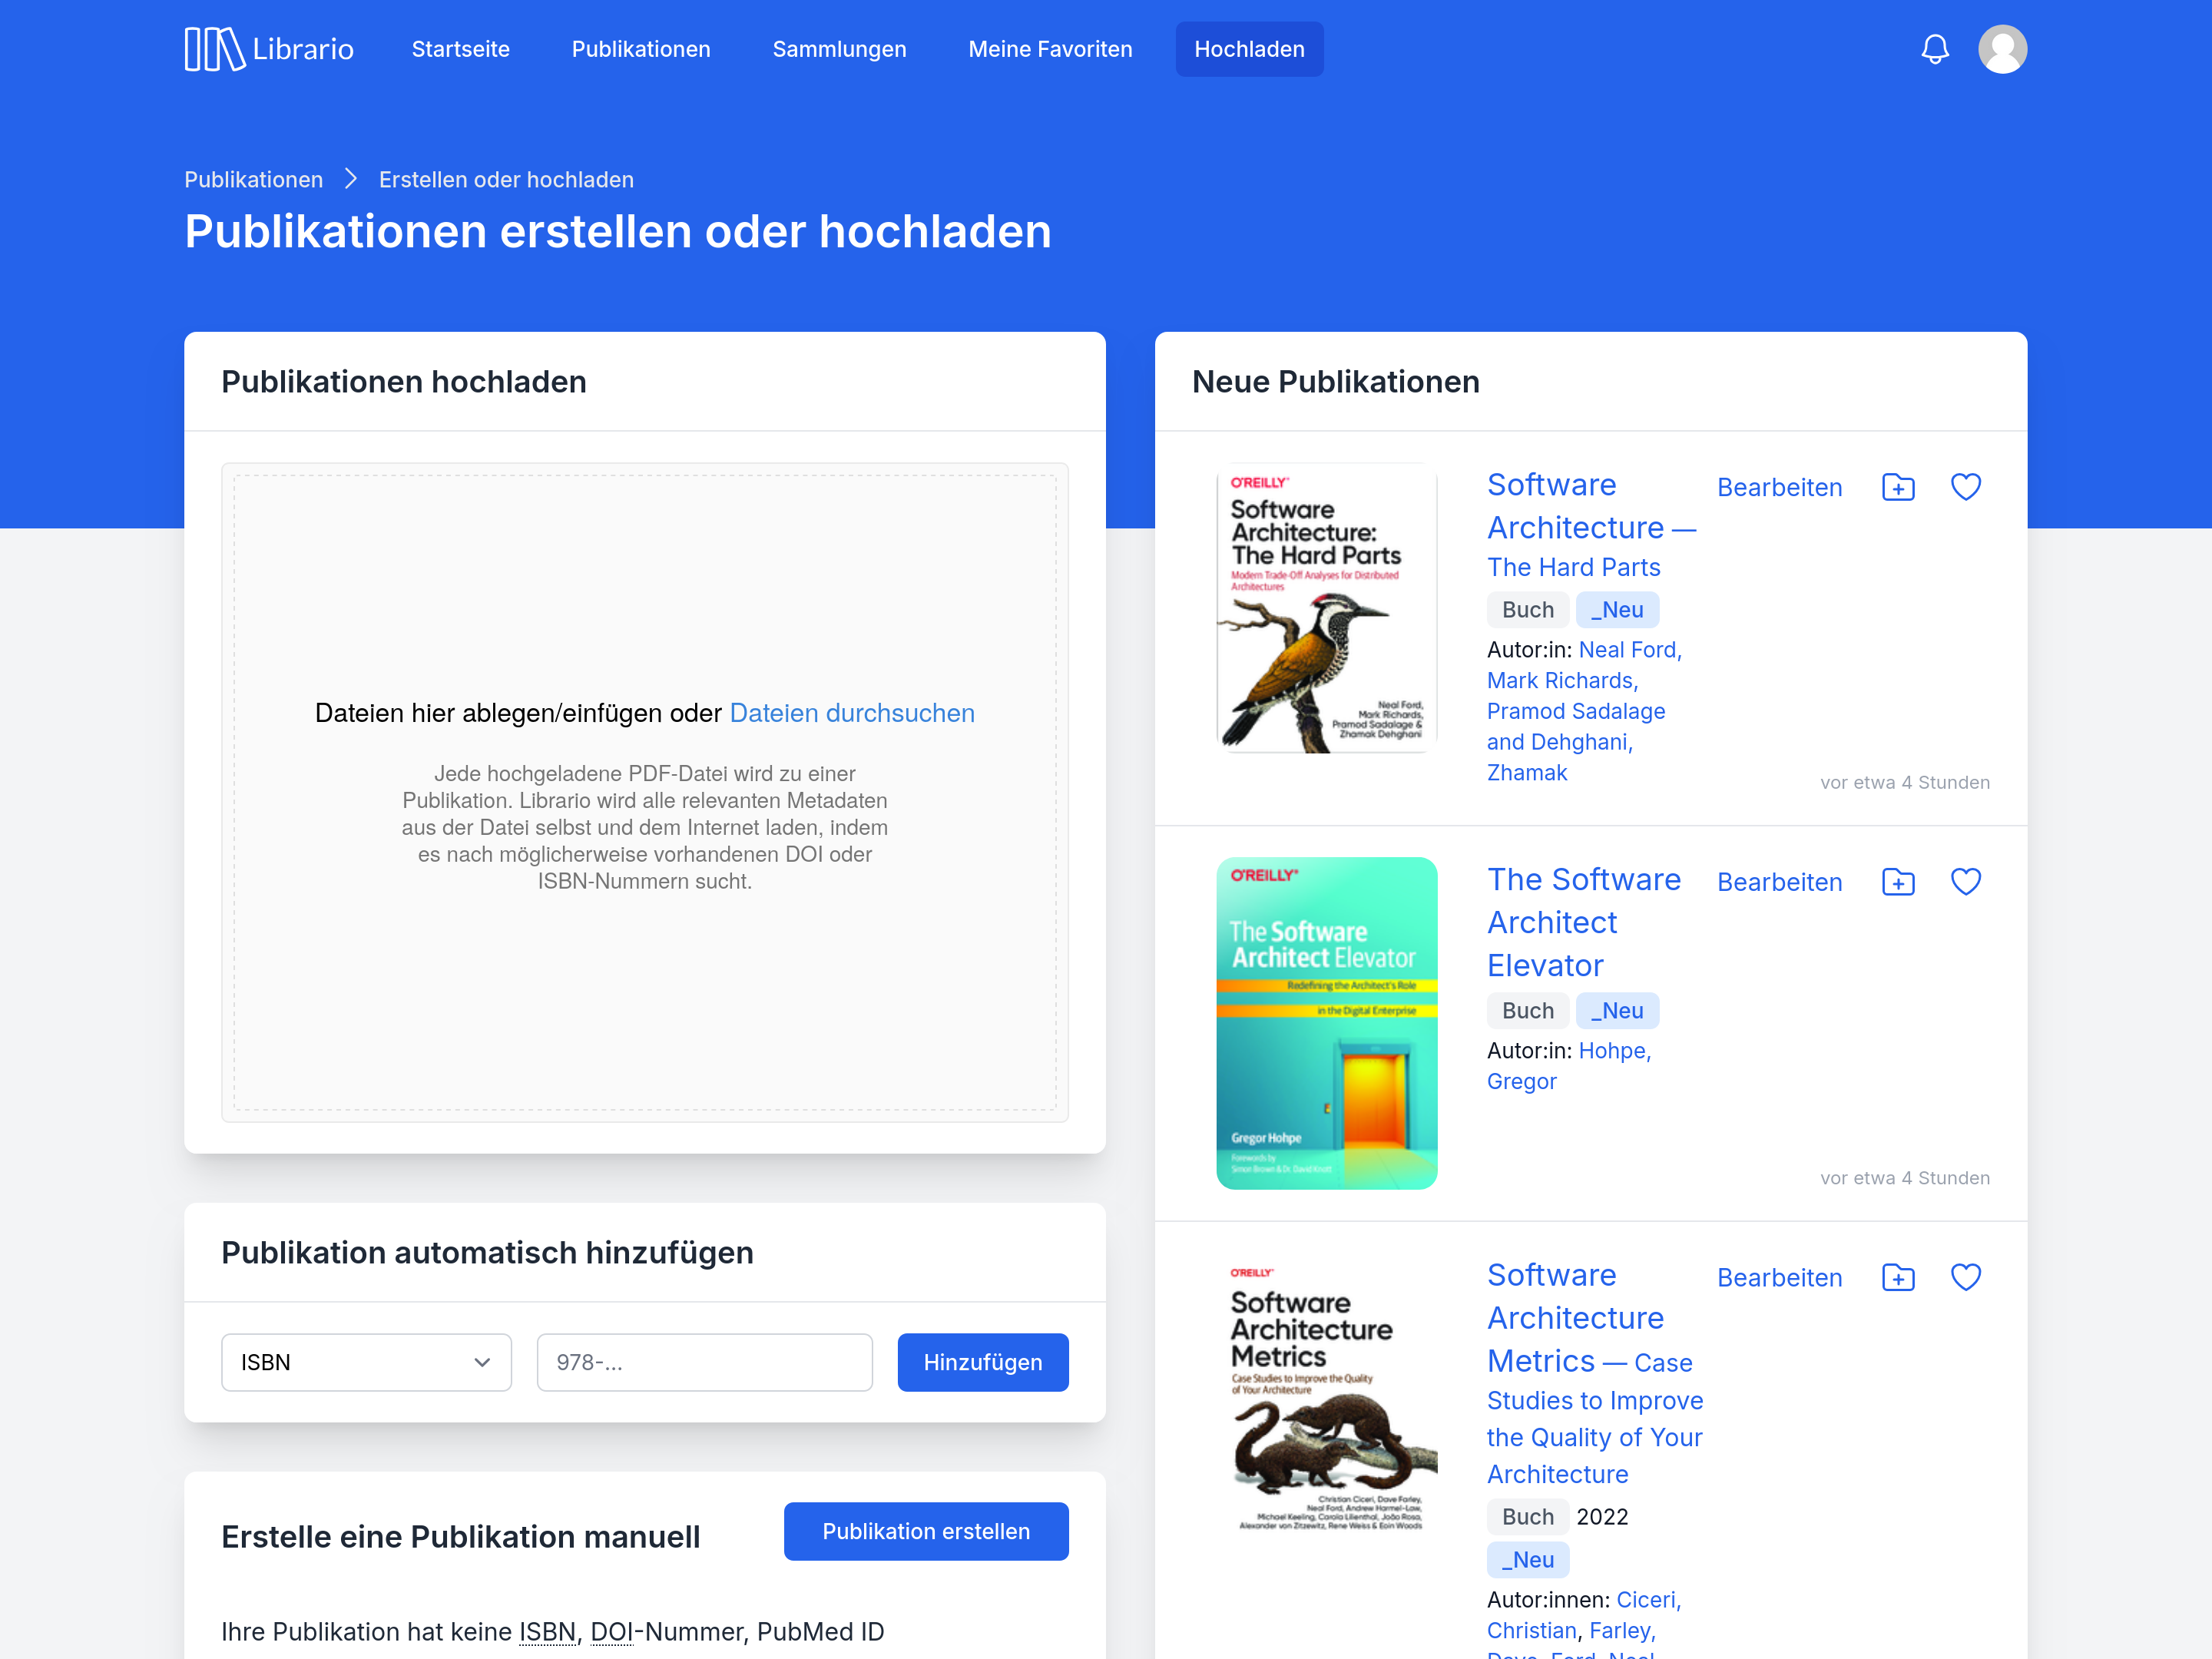Viewport: 2212px width, 1659px height.
Task: Click the add-to-collection icon on The Software Architect Elevator
Action: click(x=1899, y=882)
